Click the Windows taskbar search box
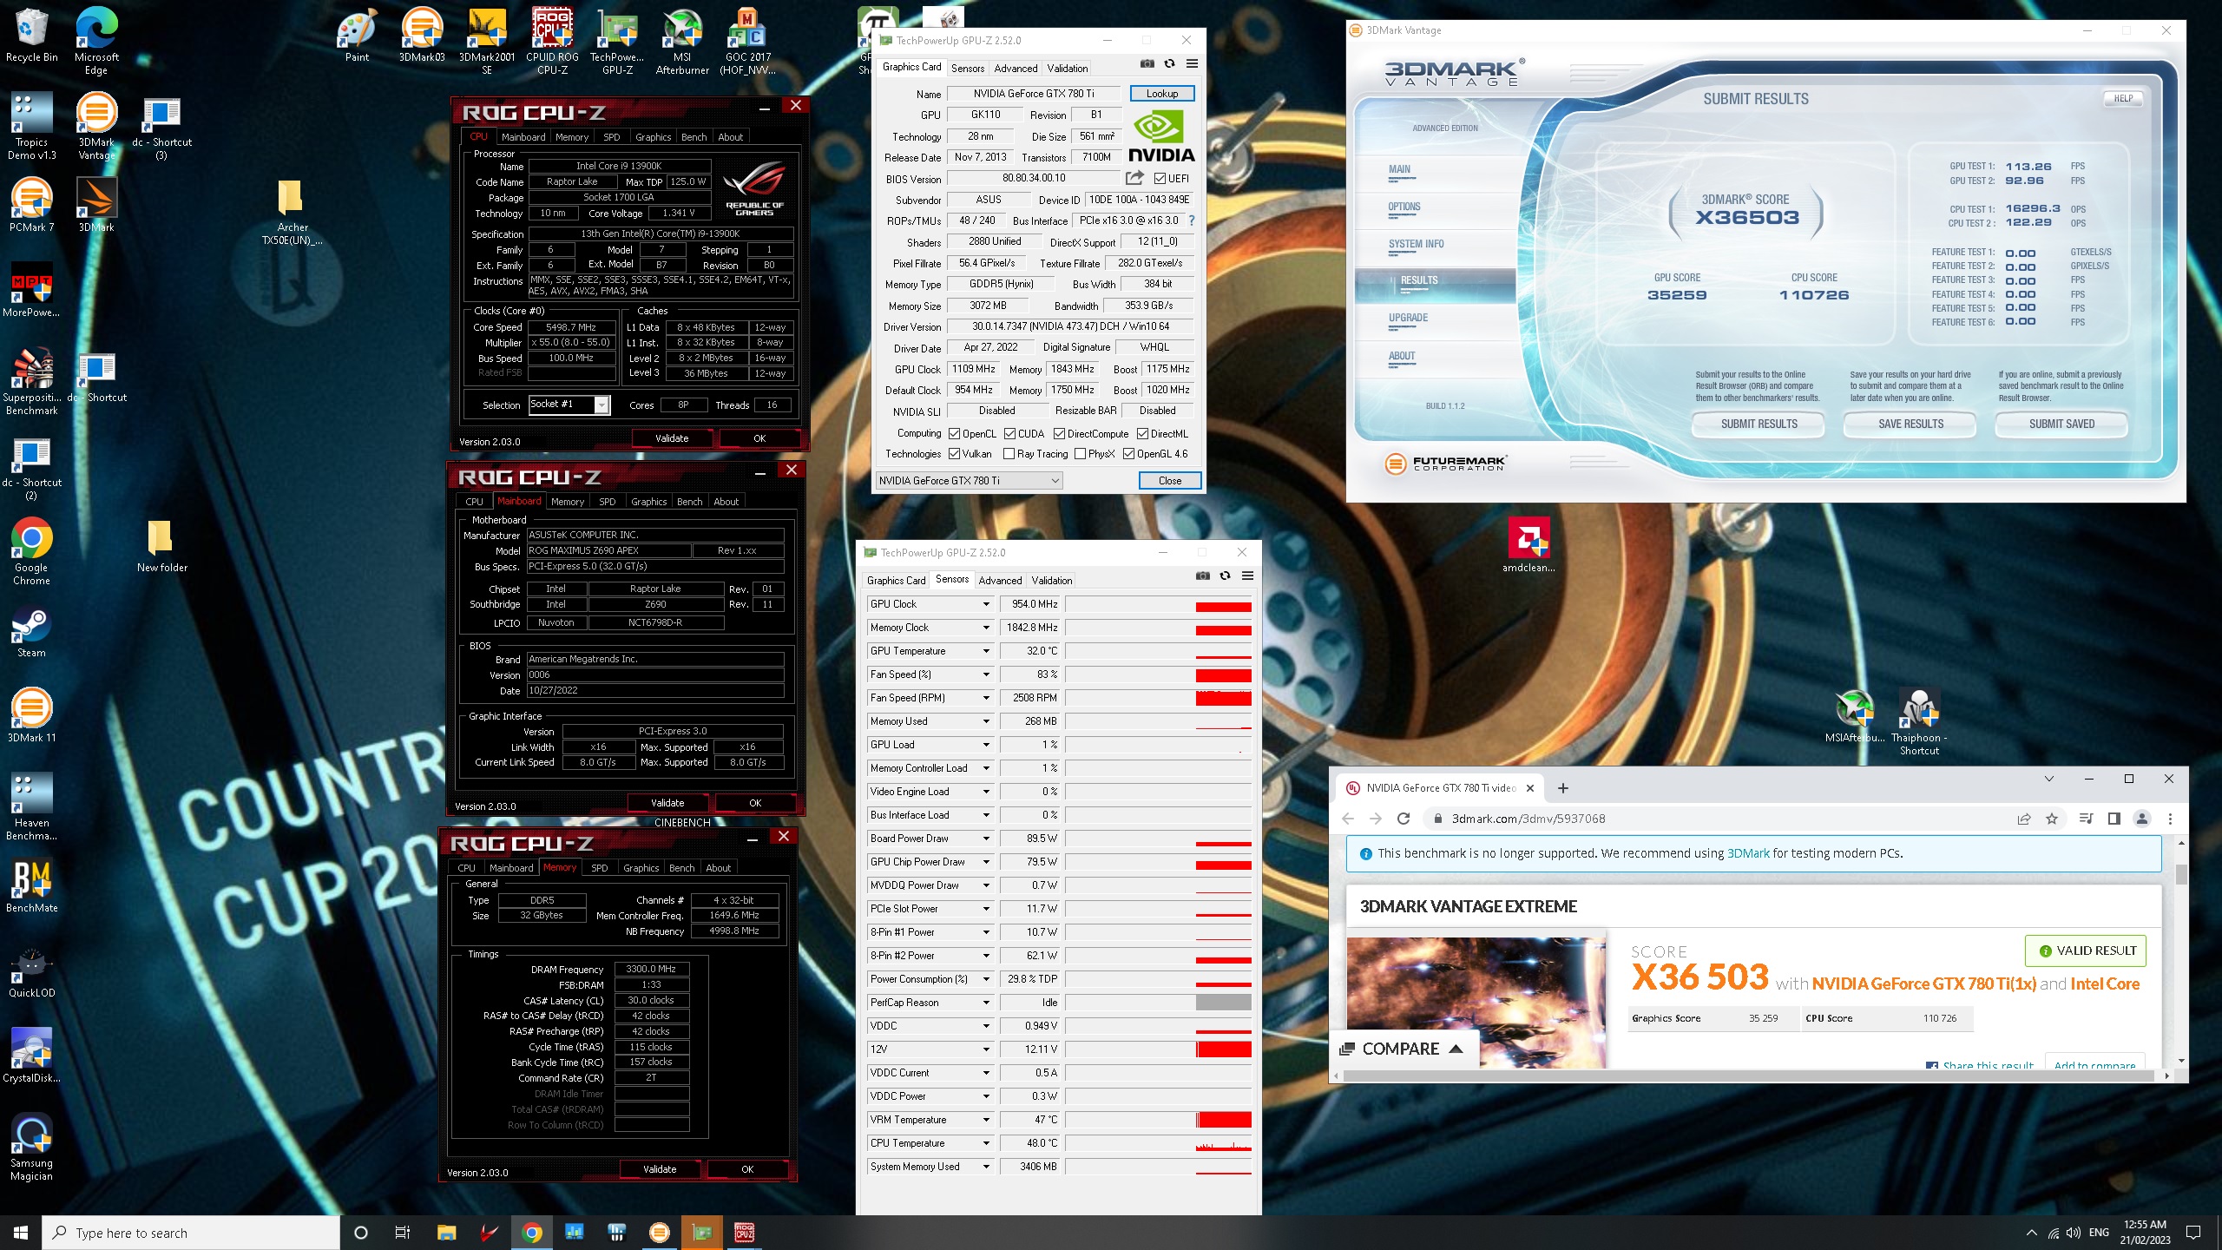 tap(191, 1233)
